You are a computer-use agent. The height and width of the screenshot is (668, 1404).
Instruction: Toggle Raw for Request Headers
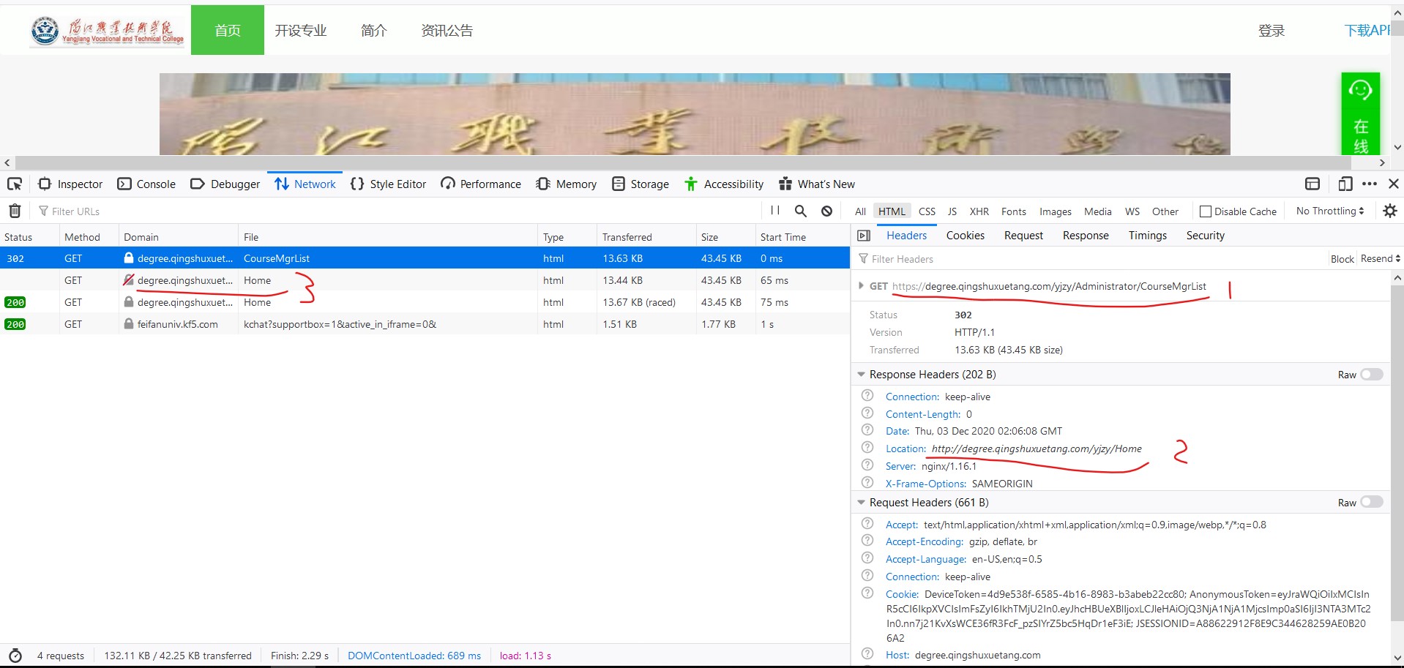coord(1371,503)
